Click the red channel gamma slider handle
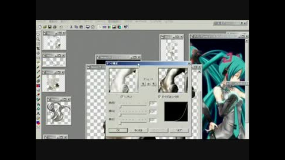This screenshot has height=160, width=285. pyautogui.click(x=120, y=107)
